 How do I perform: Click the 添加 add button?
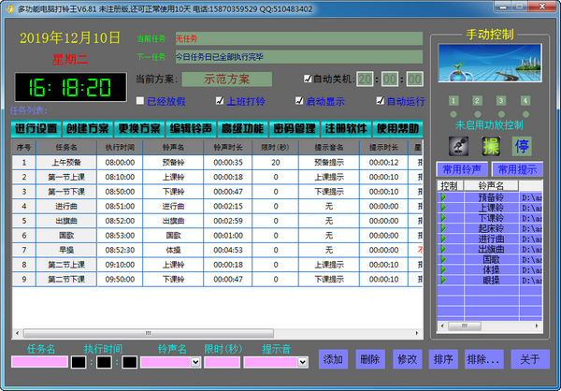point(334,359)
